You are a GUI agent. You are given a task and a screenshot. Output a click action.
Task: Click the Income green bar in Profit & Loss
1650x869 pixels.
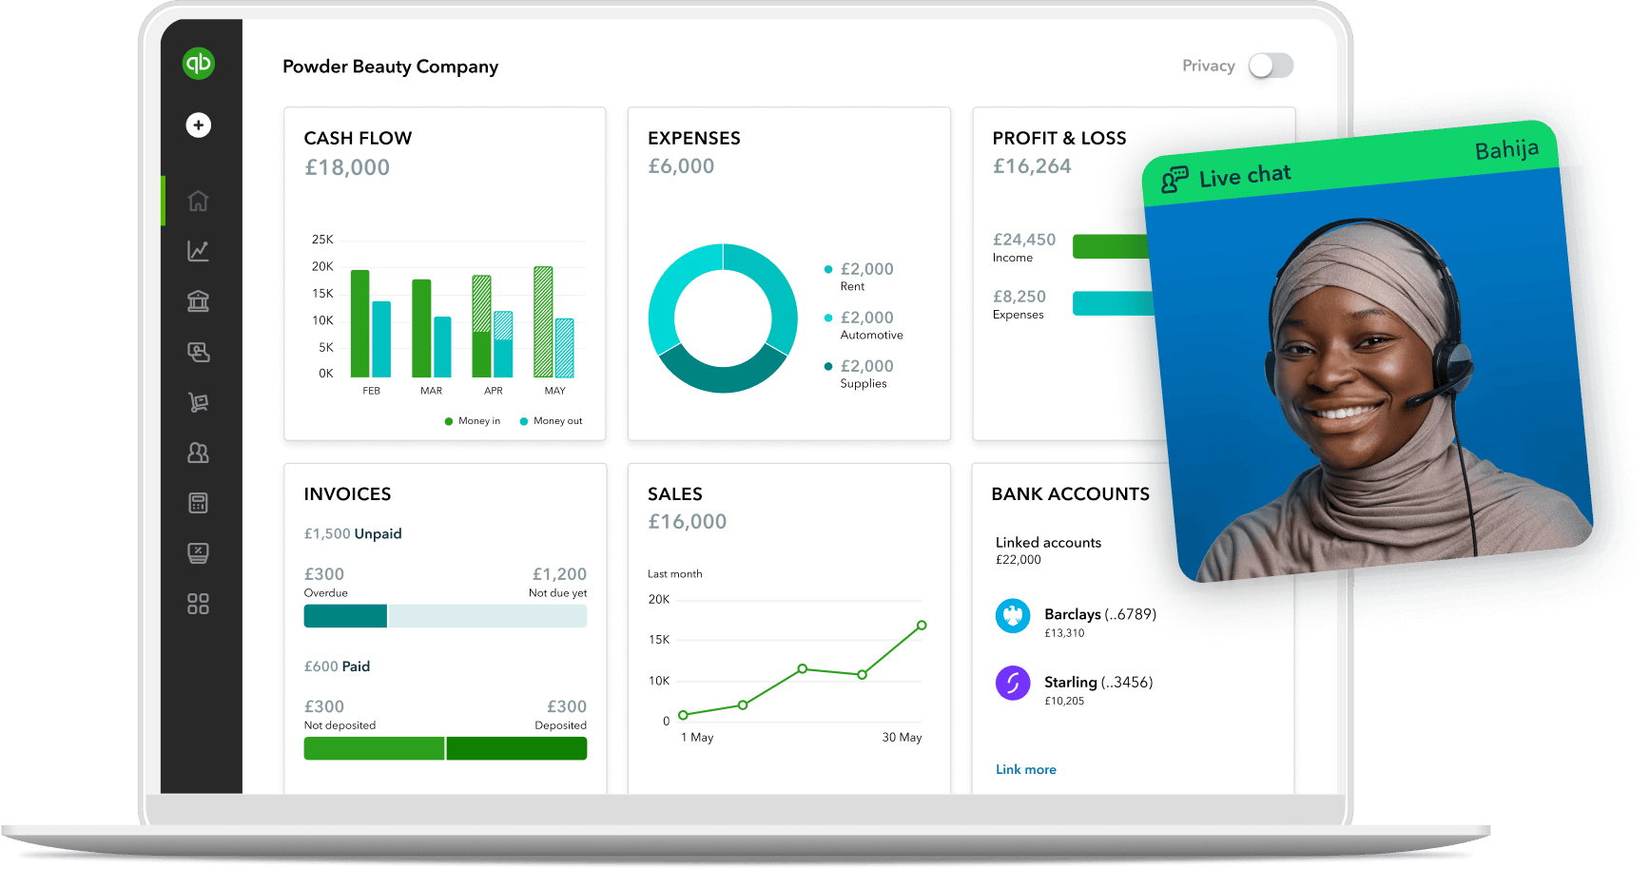coord(1111,246)
